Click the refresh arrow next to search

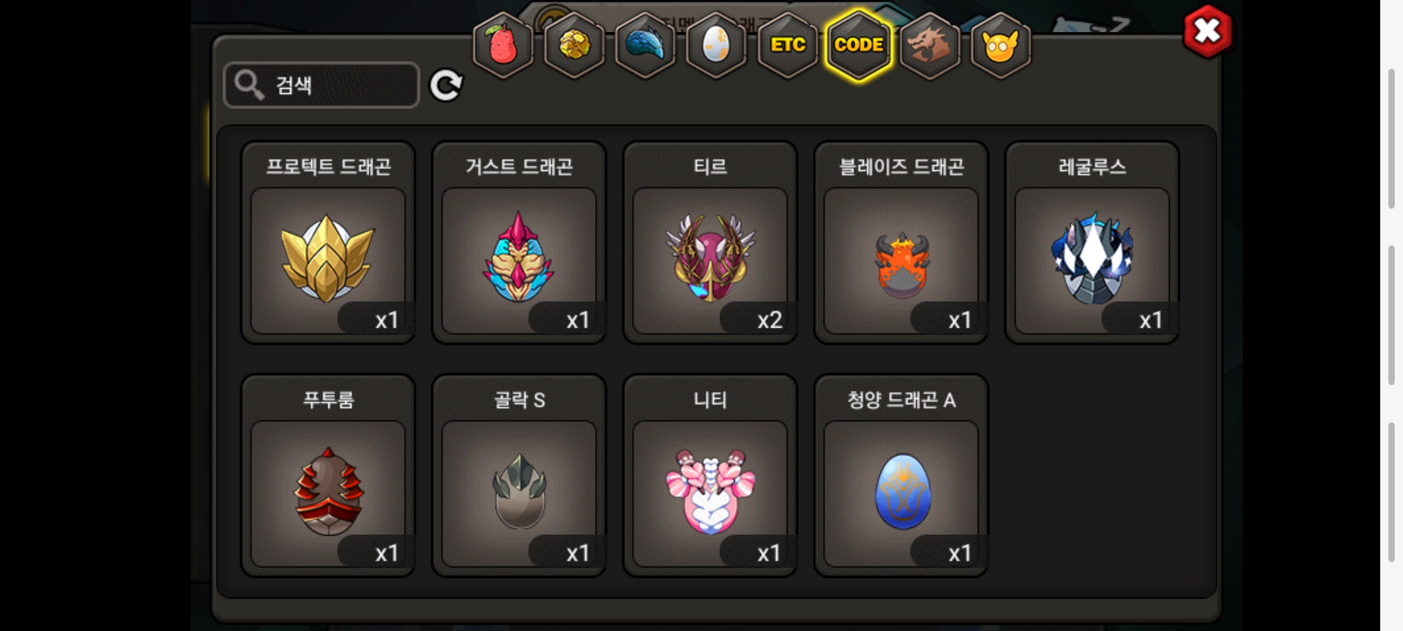tap(446, 85)
